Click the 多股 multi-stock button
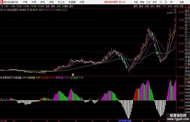 pyautogui.click(x=147, y=6)
